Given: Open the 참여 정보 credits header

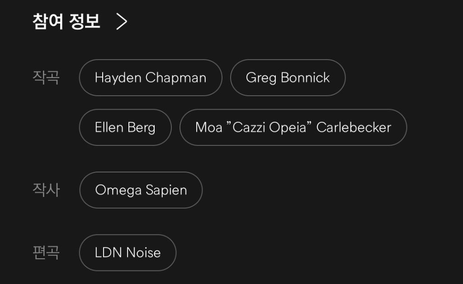Looking at the screenshot, I should 66,21.
